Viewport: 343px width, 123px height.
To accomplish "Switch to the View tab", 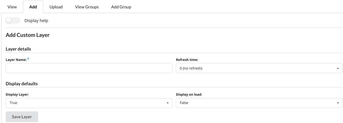I will pyautogui.click(x=12, y=7).
